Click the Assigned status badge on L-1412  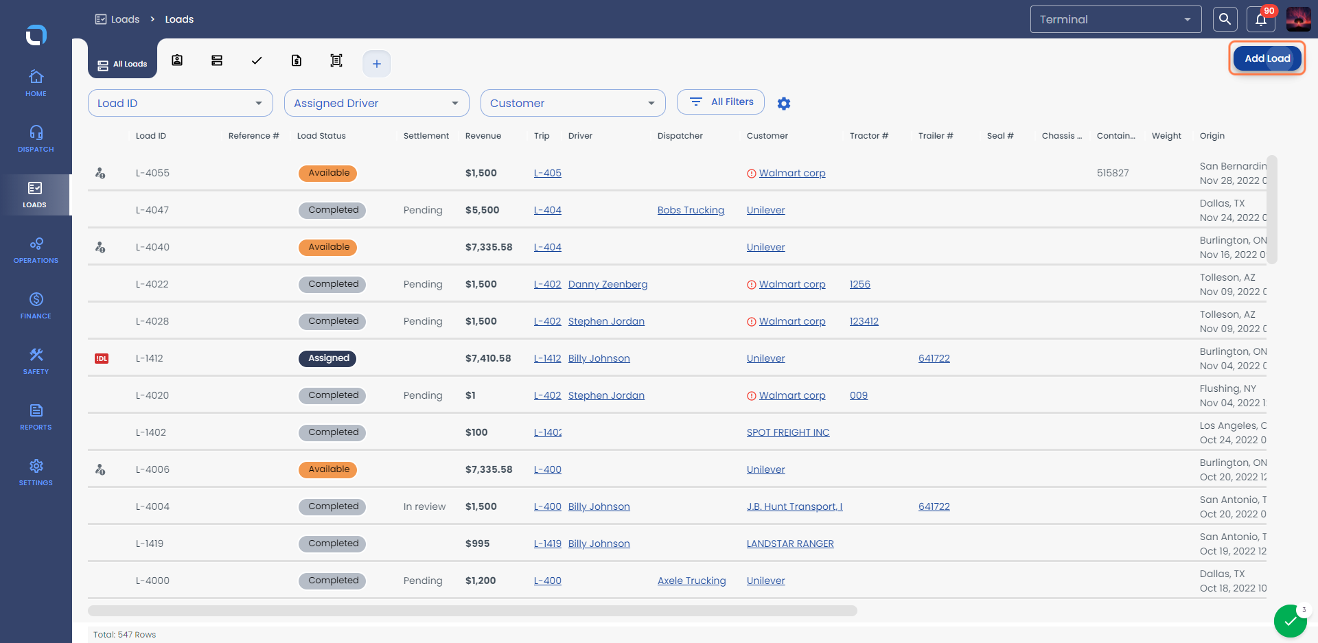[x=327, y=358]
